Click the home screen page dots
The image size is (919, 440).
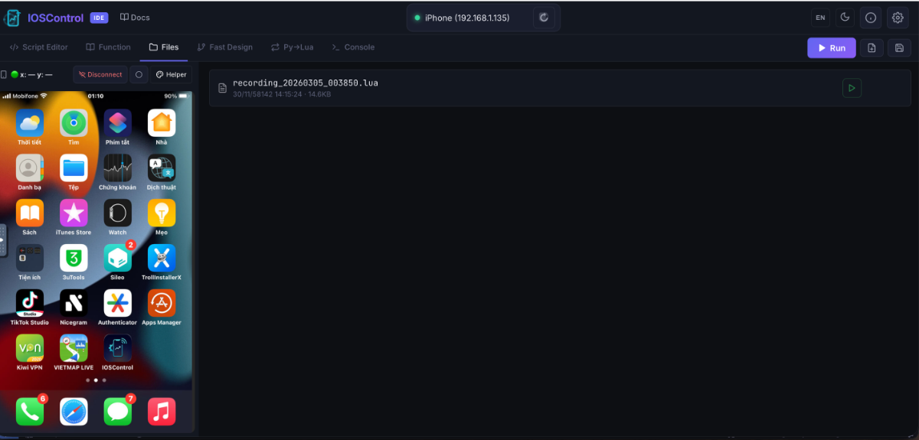(x=96, y=380)
